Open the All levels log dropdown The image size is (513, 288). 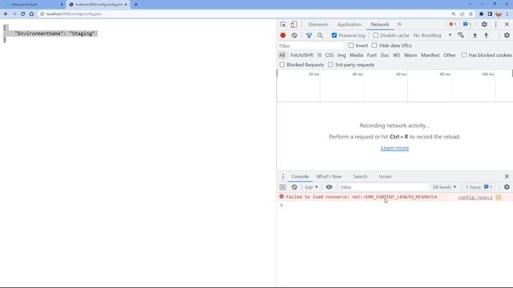[444, 187]
